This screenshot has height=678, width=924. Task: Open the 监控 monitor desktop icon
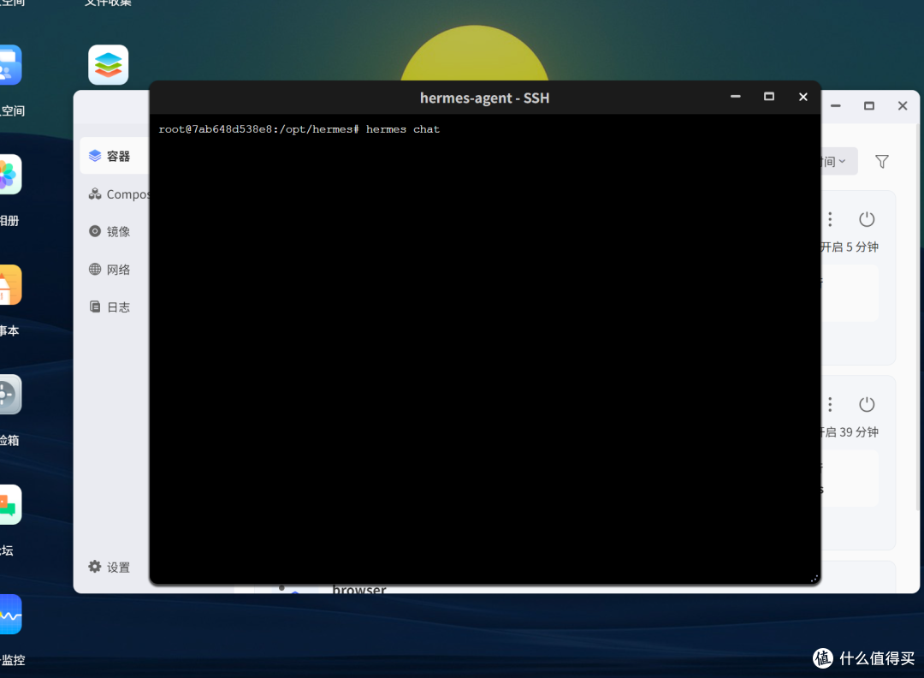[x=10, y=615]
